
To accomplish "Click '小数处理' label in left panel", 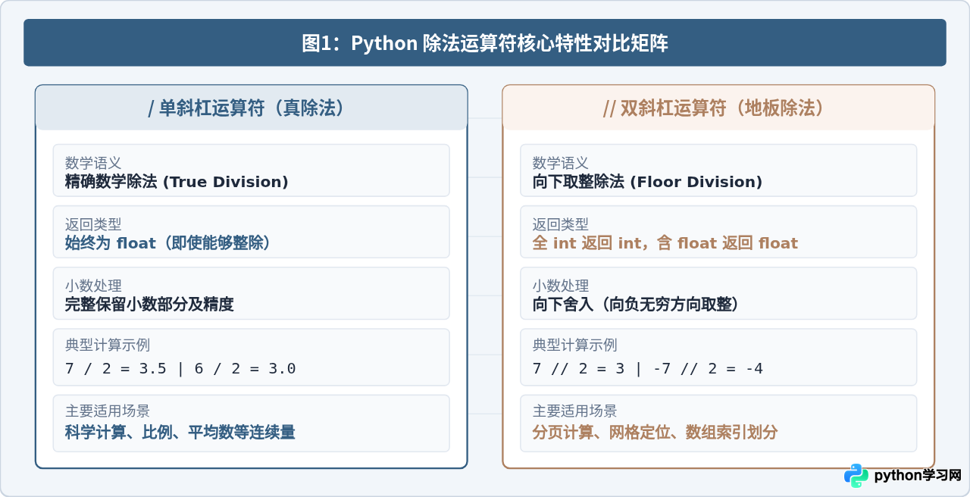I will 93,286.
